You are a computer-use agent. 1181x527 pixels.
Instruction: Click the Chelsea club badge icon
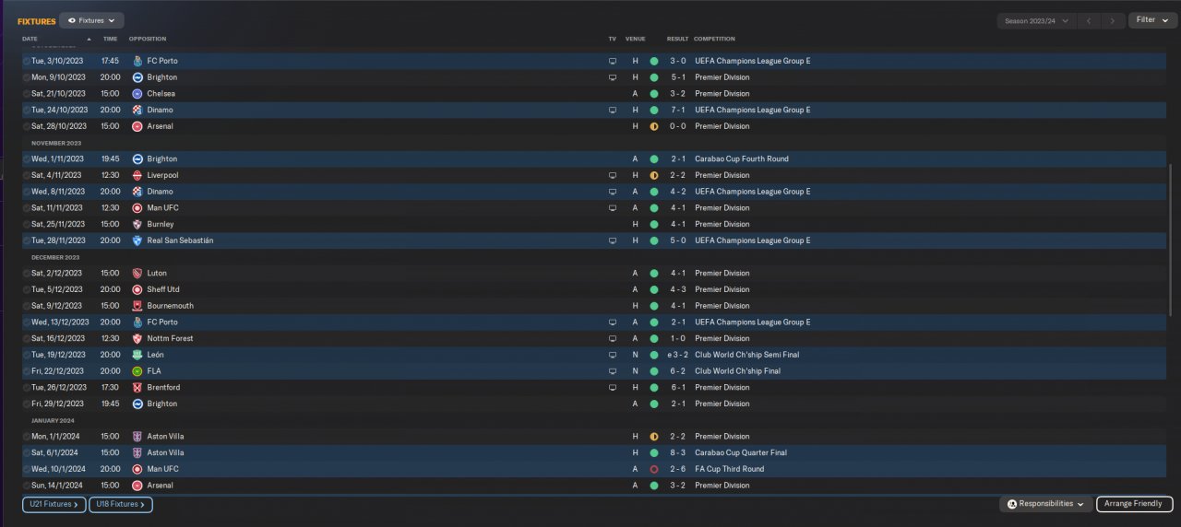[137, 94]
